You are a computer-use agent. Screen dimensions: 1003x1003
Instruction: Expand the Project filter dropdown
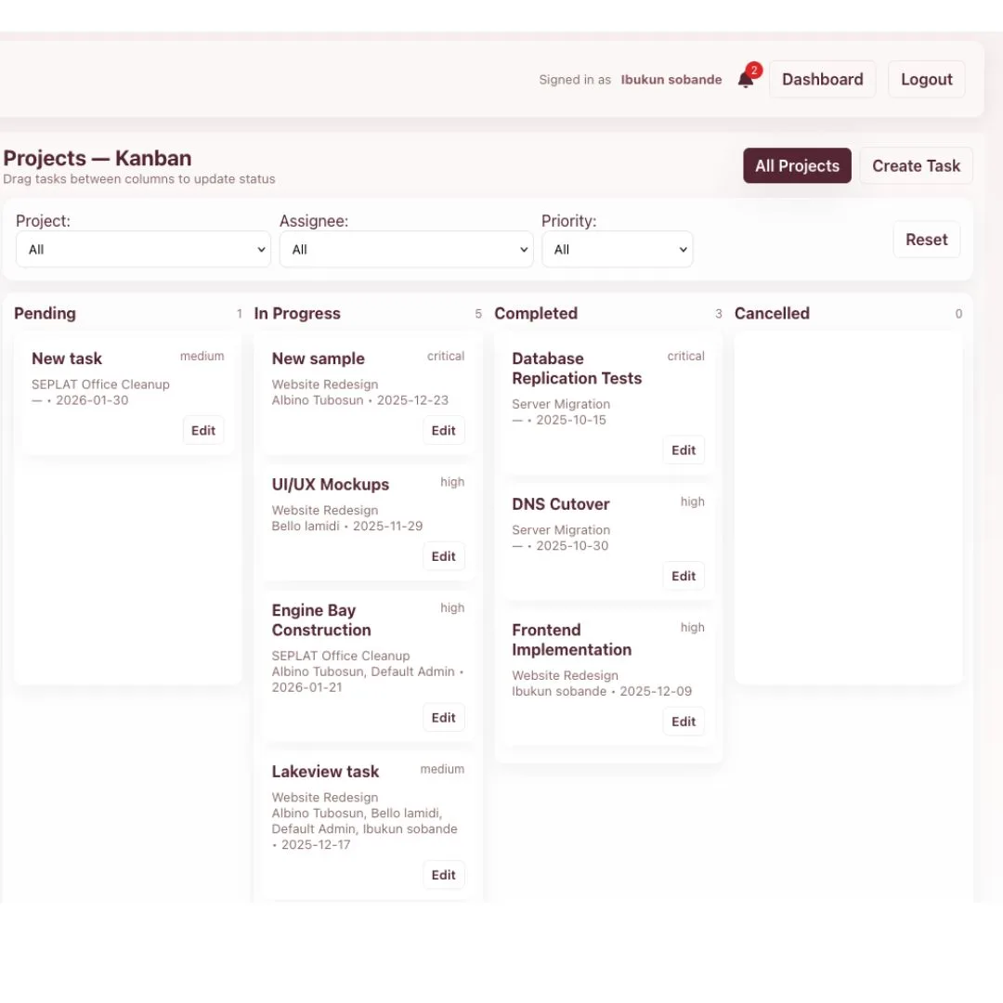[143, 250]
